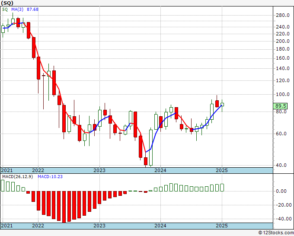Click the 60.0 price axis label
This screenshot has width=294, height=236.
(281, 134)
